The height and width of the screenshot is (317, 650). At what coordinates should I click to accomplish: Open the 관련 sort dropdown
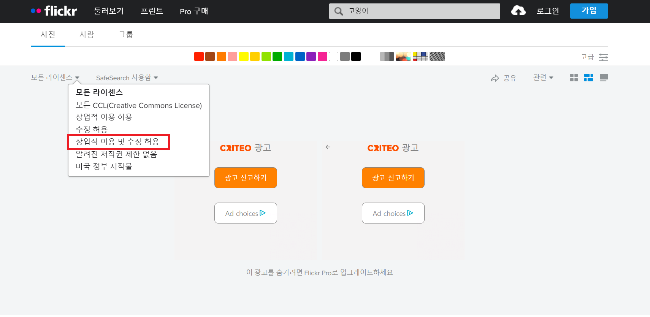click(543, 78)
